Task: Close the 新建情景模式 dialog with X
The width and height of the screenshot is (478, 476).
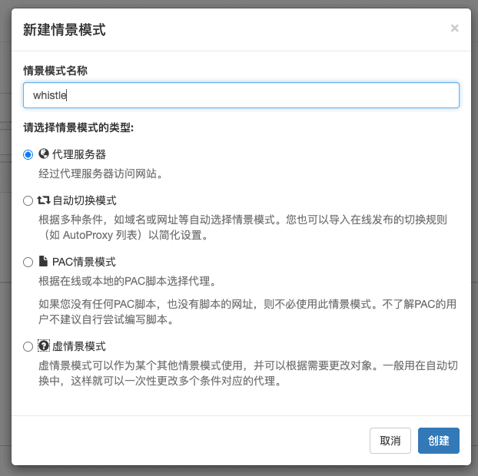Action: (x=454, y=28)
